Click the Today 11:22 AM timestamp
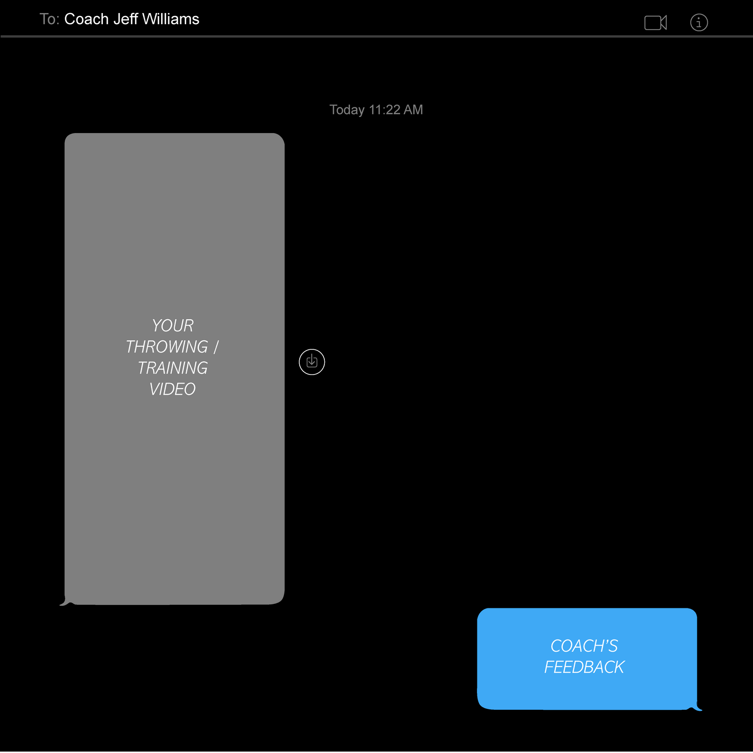753x753 pixels. point(376,110)
